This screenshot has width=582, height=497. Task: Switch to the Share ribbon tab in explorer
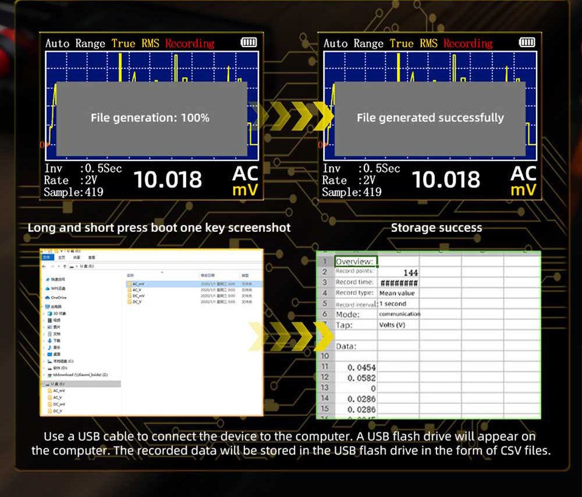pos(76,257)
